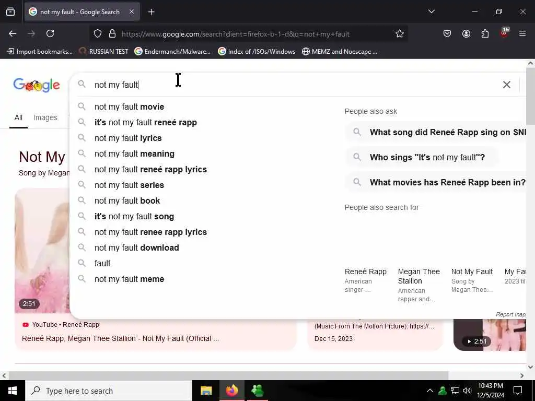
Task: Go back to the previous page
Action: [x=13, y=33]
